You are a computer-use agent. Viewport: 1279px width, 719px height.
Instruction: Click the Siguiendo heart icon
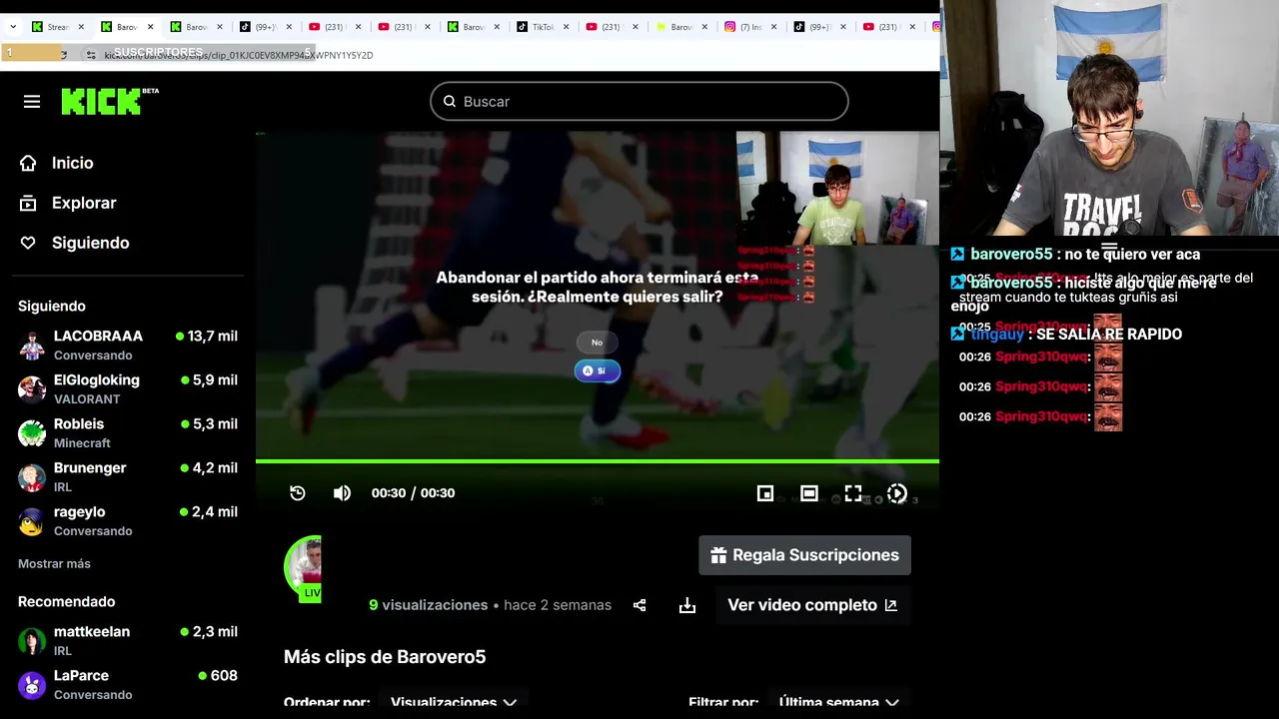pos(28,243)
